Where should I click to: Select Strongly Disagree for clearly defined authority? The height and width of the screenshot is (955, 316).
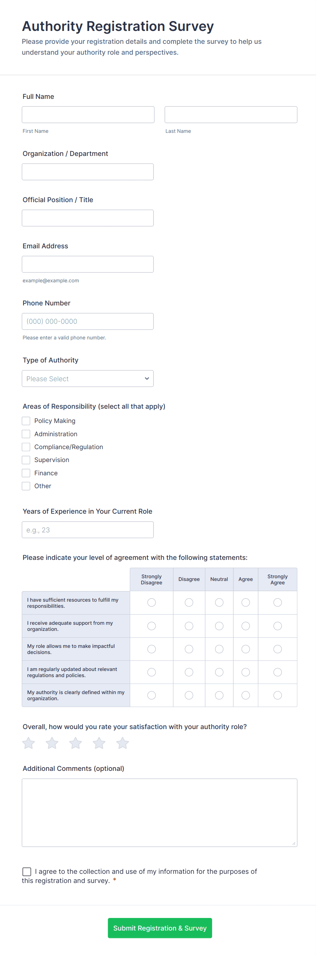(x=151, y=695)
